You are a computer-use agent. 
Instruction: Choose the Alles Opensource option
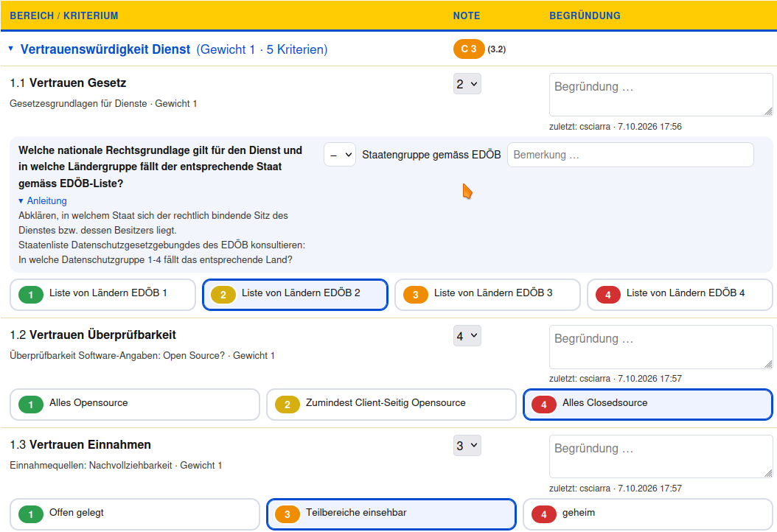(135, 405)
